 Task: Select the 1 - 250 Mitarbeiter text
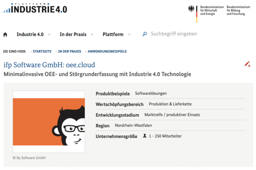tap(165, 136)
